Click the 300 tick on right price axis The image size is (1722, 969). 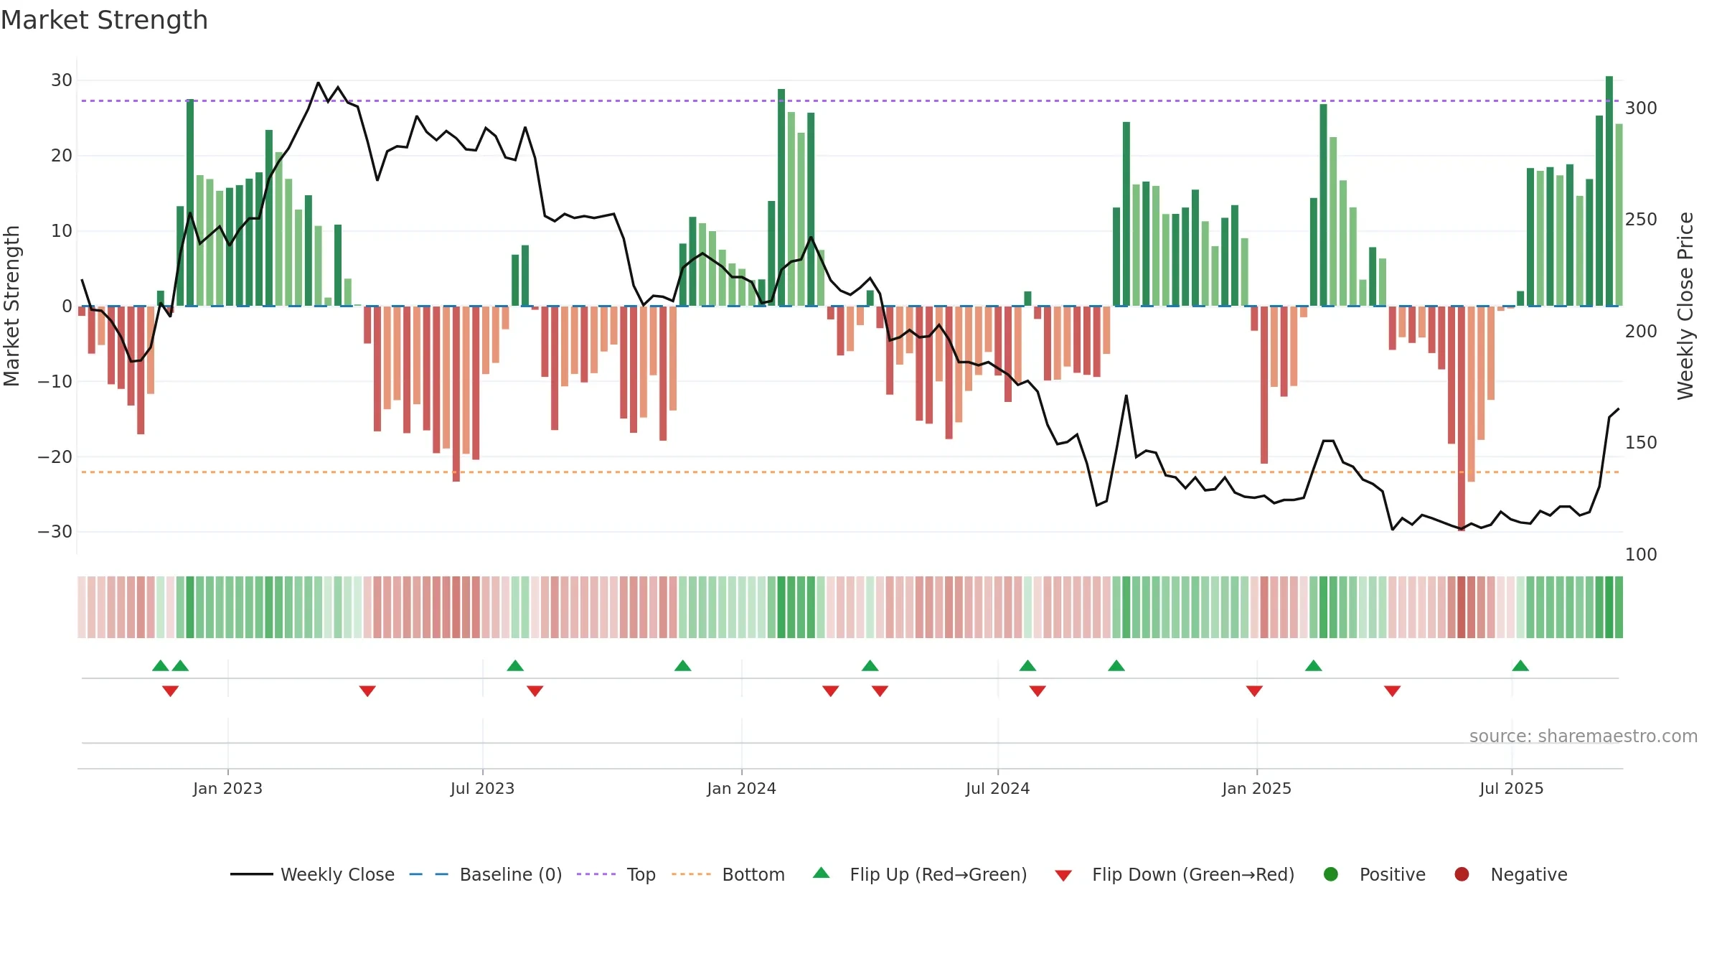pos(1641,108)
